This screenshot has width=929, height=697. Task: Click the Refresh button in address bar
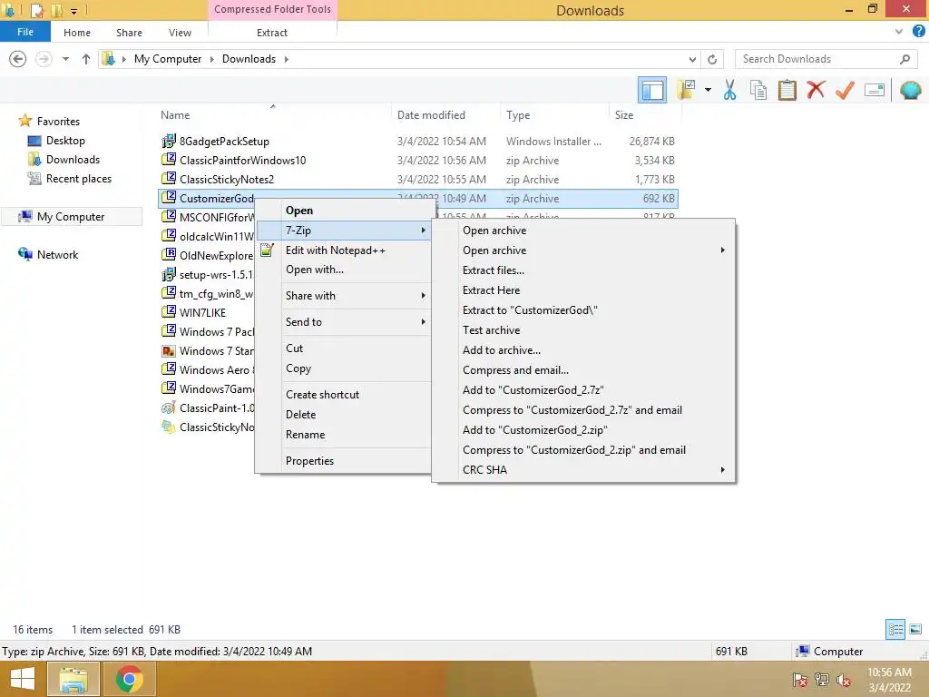tap(712, 59)
